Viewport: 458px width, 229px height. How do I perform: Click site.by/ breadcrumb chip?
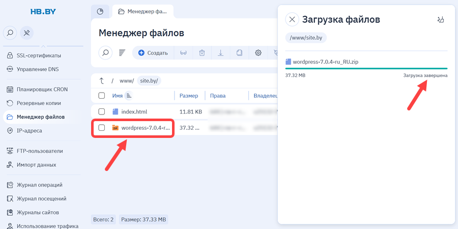[x=149, y=81]
